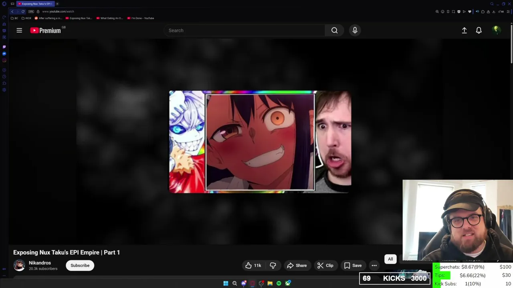513x288 pixels.
Task: Open the browser AI assistant button
Action: pos(501,12)
